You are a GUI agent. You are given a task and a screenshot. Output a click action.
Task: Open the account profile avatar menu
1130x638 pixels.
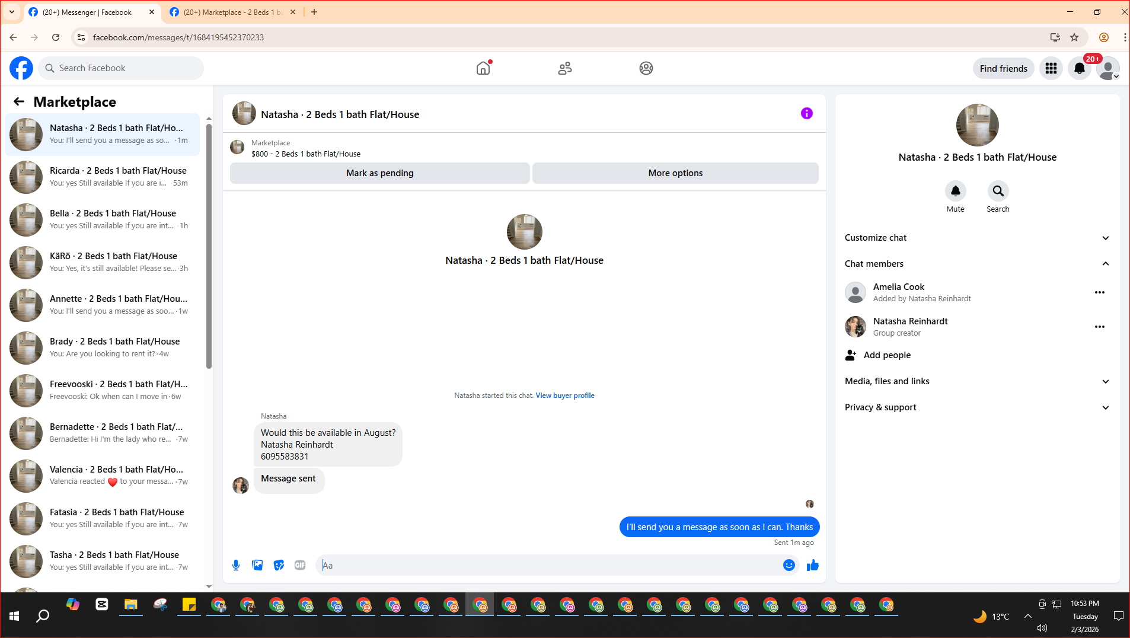pos(1108,68)
